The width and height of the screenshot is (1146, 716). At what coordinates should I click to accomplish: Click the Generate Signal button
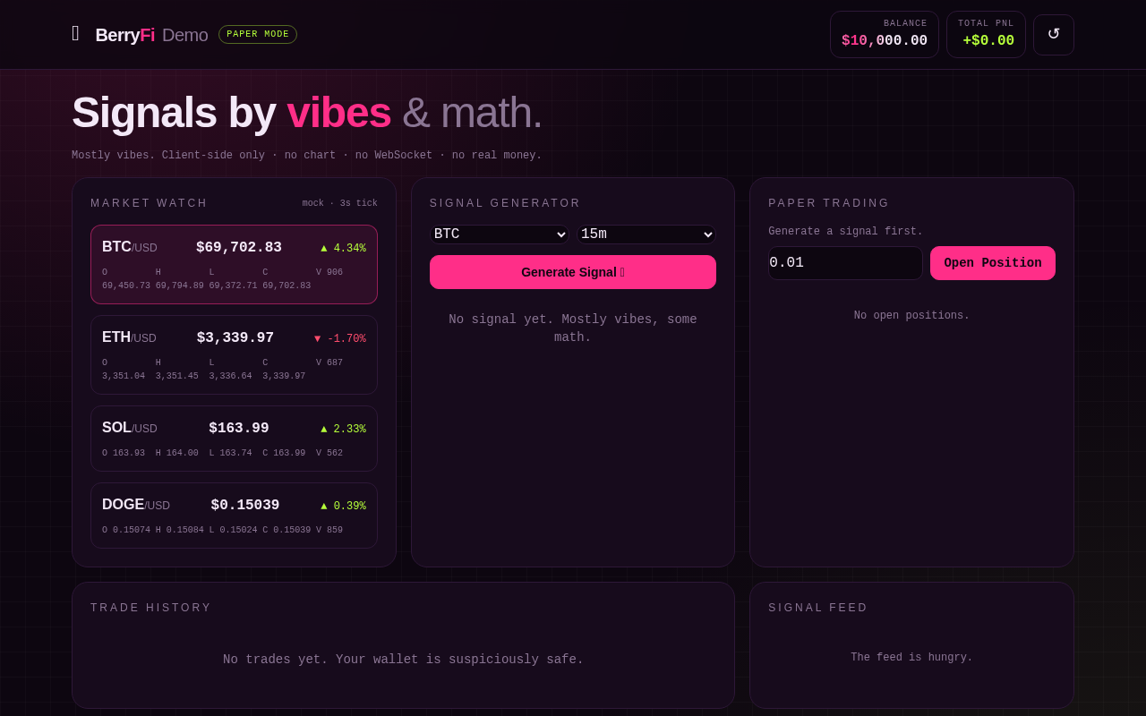573,272
